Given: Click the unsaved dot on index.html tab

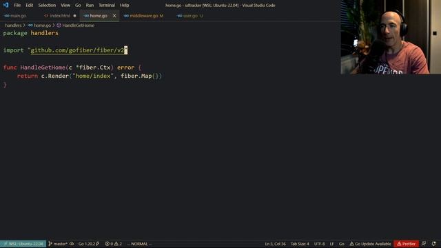Looking at the screenshot, I should point(74,16).
